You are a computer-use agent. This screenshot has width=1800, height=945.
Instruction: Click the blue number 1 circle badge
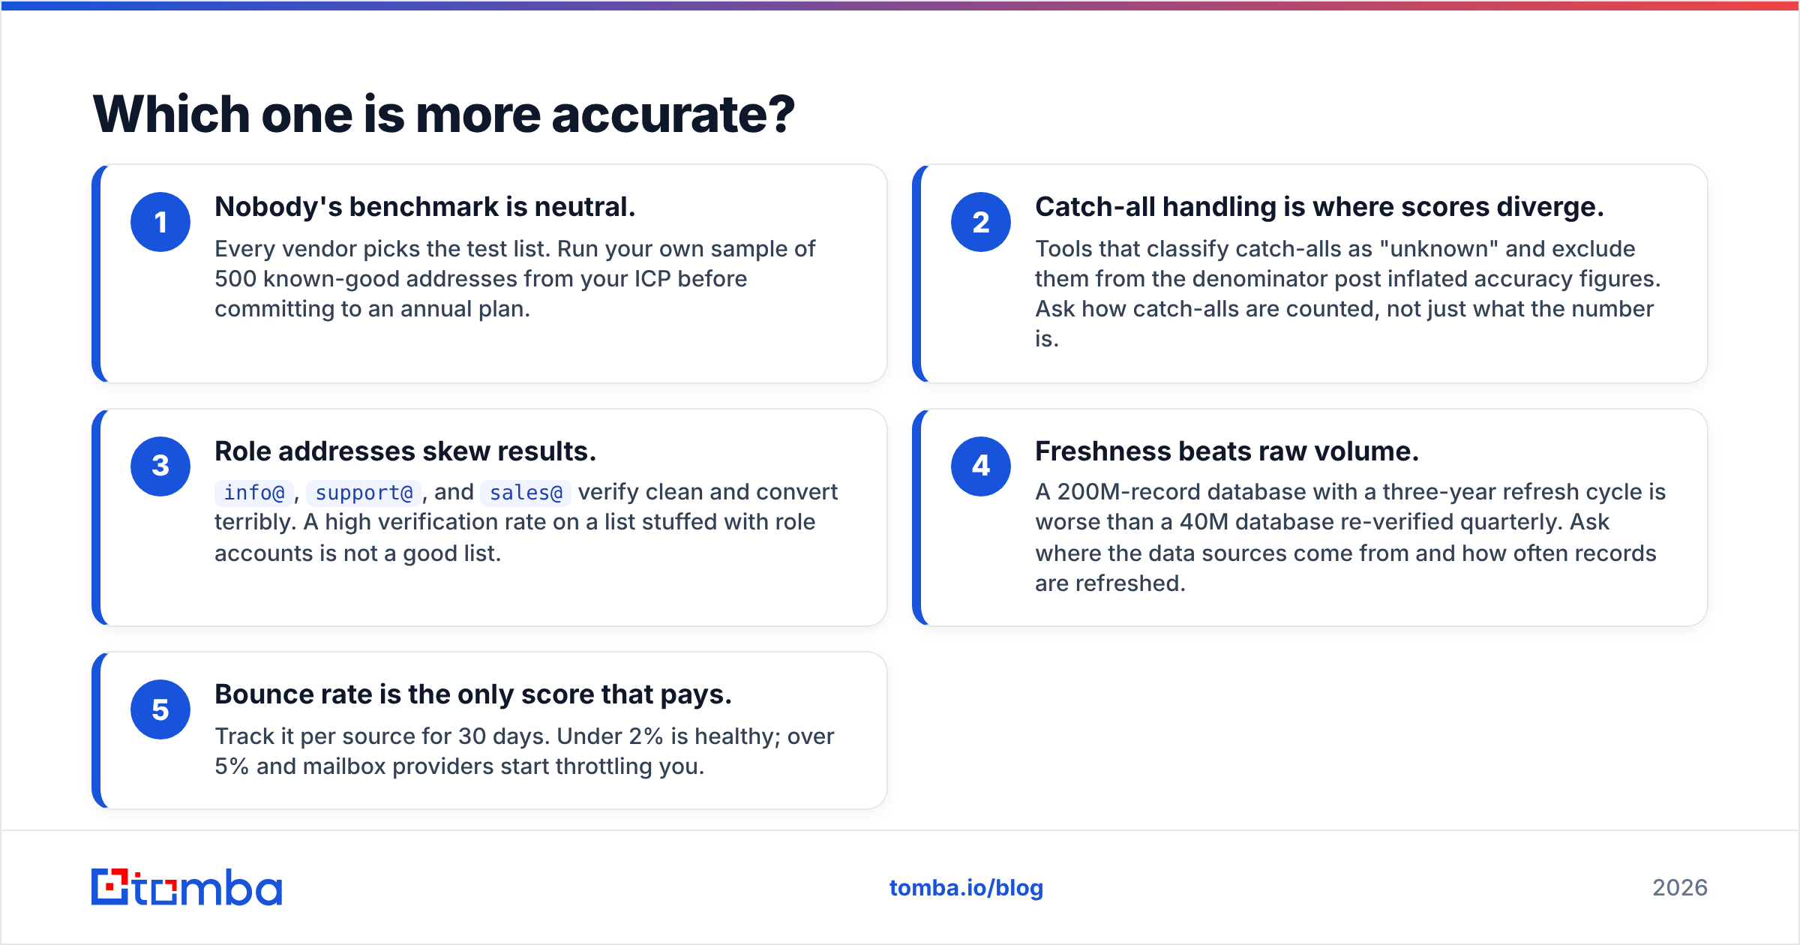160,222
